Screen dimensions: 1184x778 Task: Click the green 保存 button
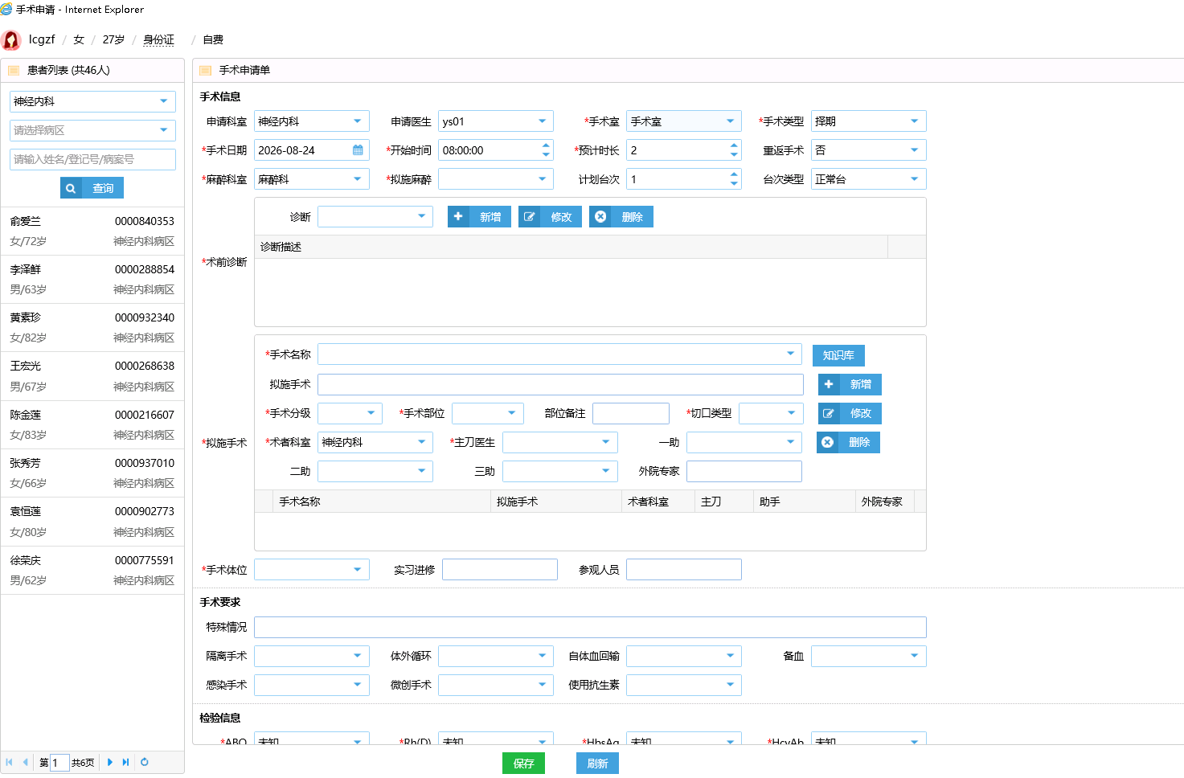(x=523, y=764)
